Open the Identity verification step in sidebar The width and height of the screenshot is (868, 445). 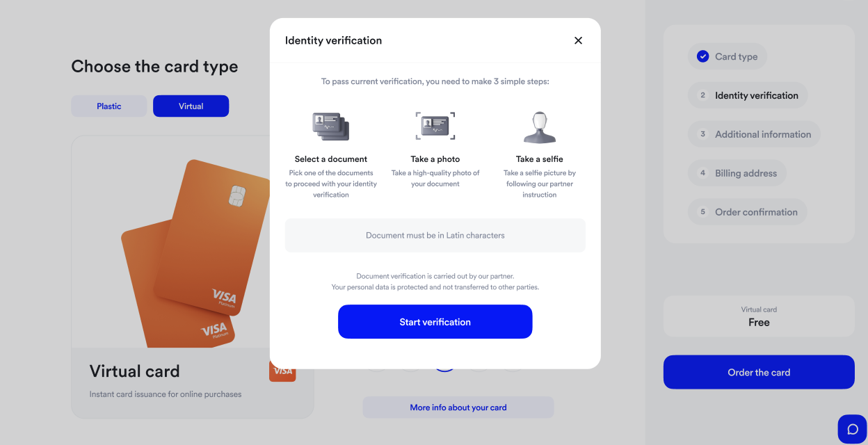748,95
